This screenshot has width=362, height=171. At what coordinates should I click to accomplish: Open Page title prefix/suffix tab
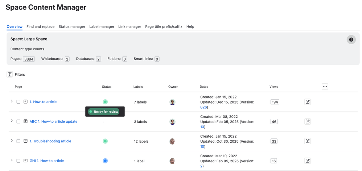(x=164, y=26)
